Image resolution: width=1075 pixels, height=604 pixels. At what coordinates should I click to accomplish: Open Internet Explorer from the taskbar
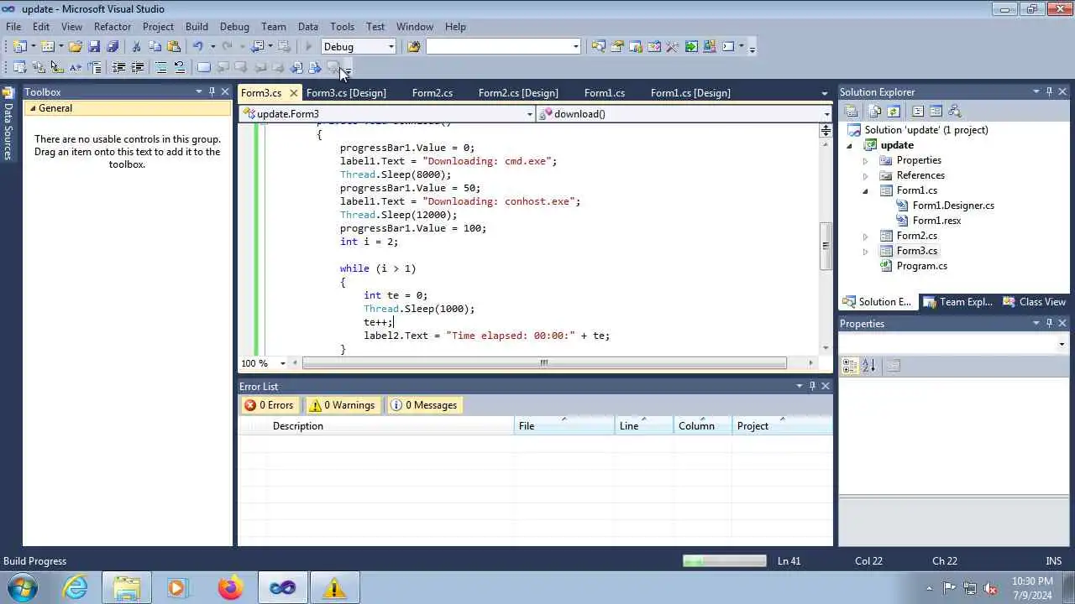tap(76, 588)
